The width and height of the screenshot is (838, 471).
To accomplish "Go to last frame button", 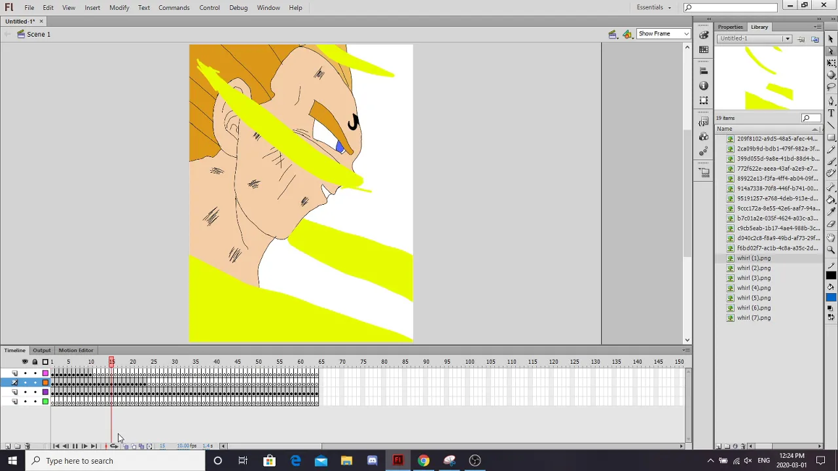I will click(x=94, y=446).
